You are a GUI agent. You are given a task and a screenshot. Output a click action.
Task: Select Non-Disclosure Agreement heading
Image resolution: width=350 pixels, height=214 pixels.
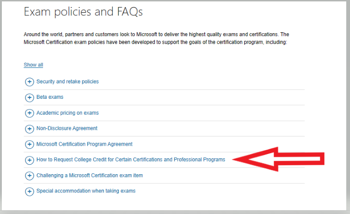coord(67,128)
